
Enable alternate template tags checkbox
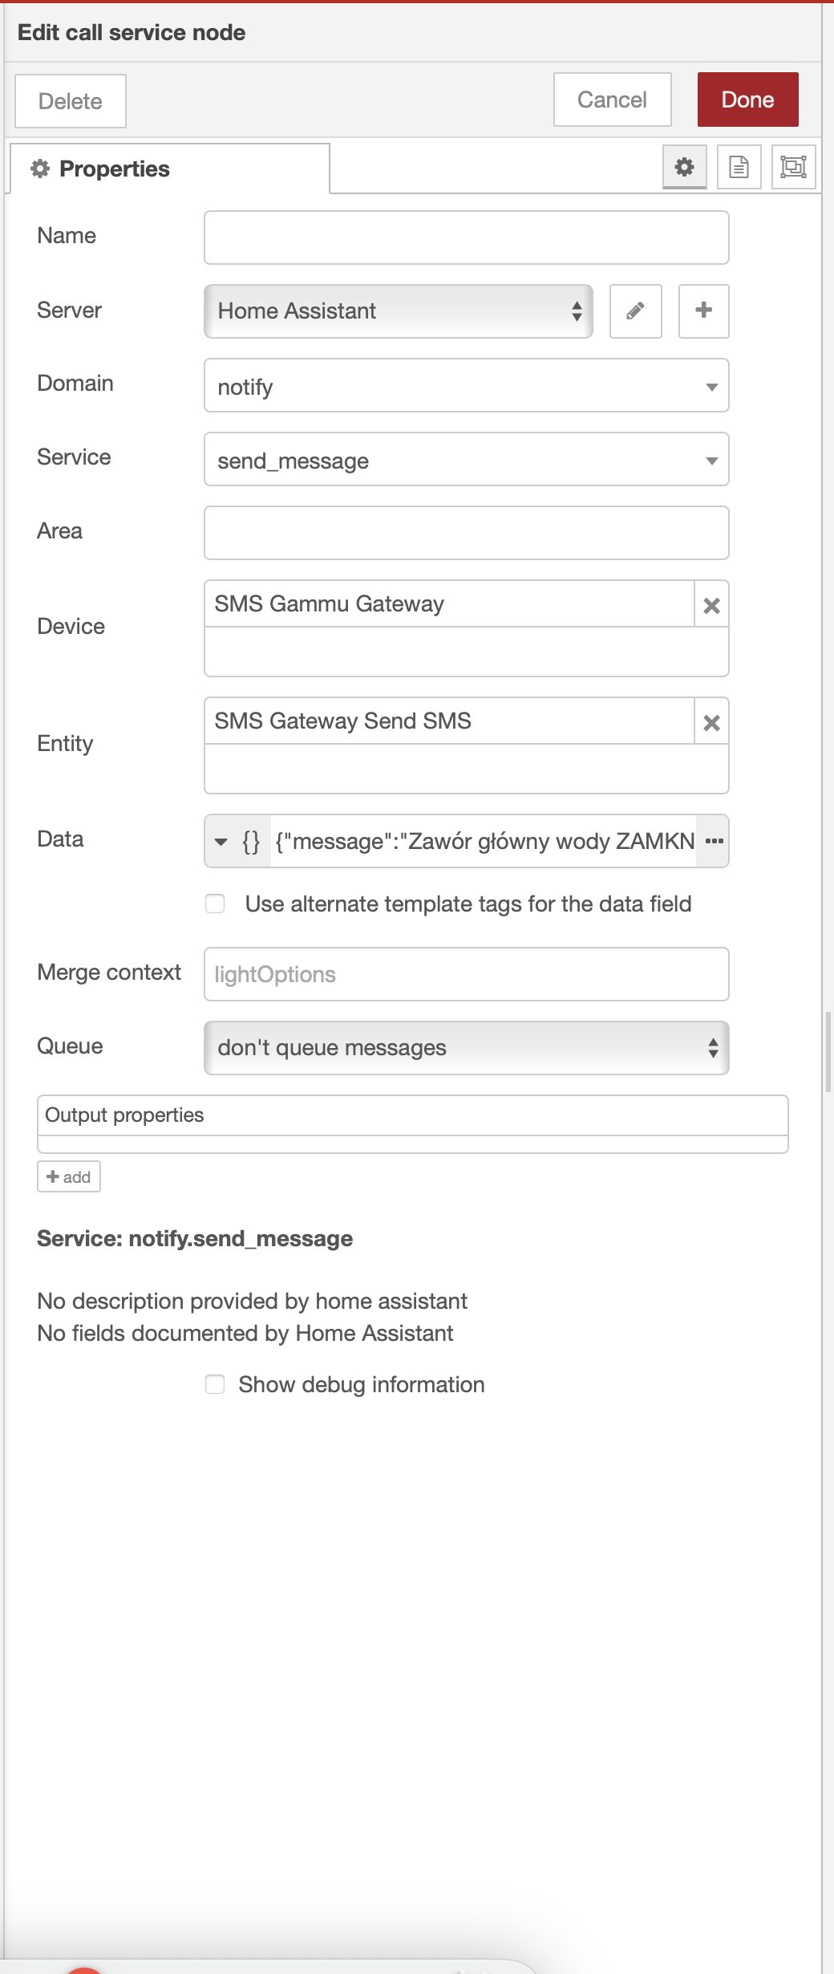[215, 904]
